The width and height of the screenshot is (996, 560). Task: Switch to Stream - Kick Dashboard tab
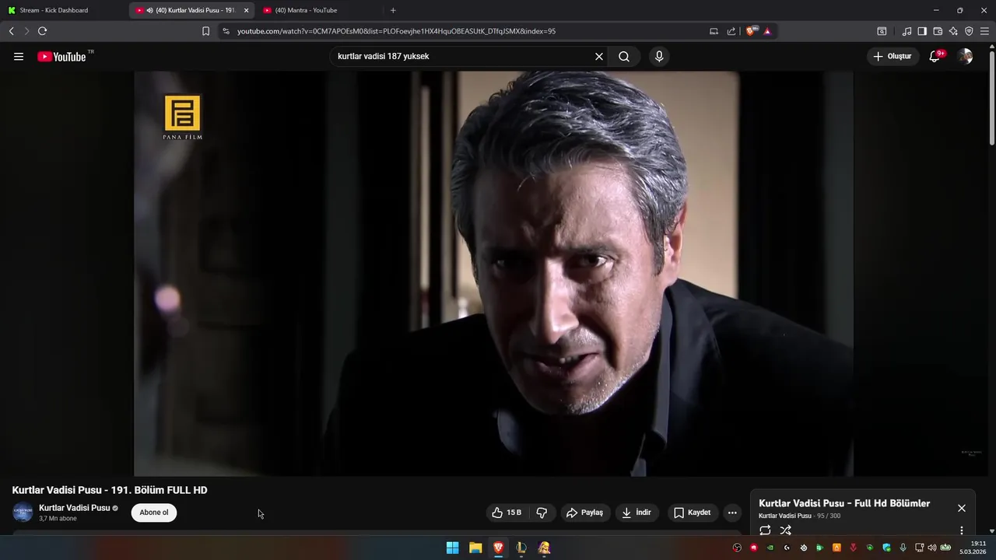[64, 10]
